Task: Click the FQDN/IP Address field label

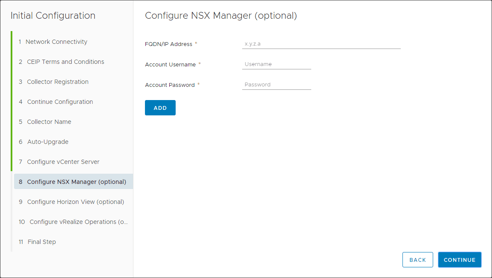Action: tap(168, 44)
